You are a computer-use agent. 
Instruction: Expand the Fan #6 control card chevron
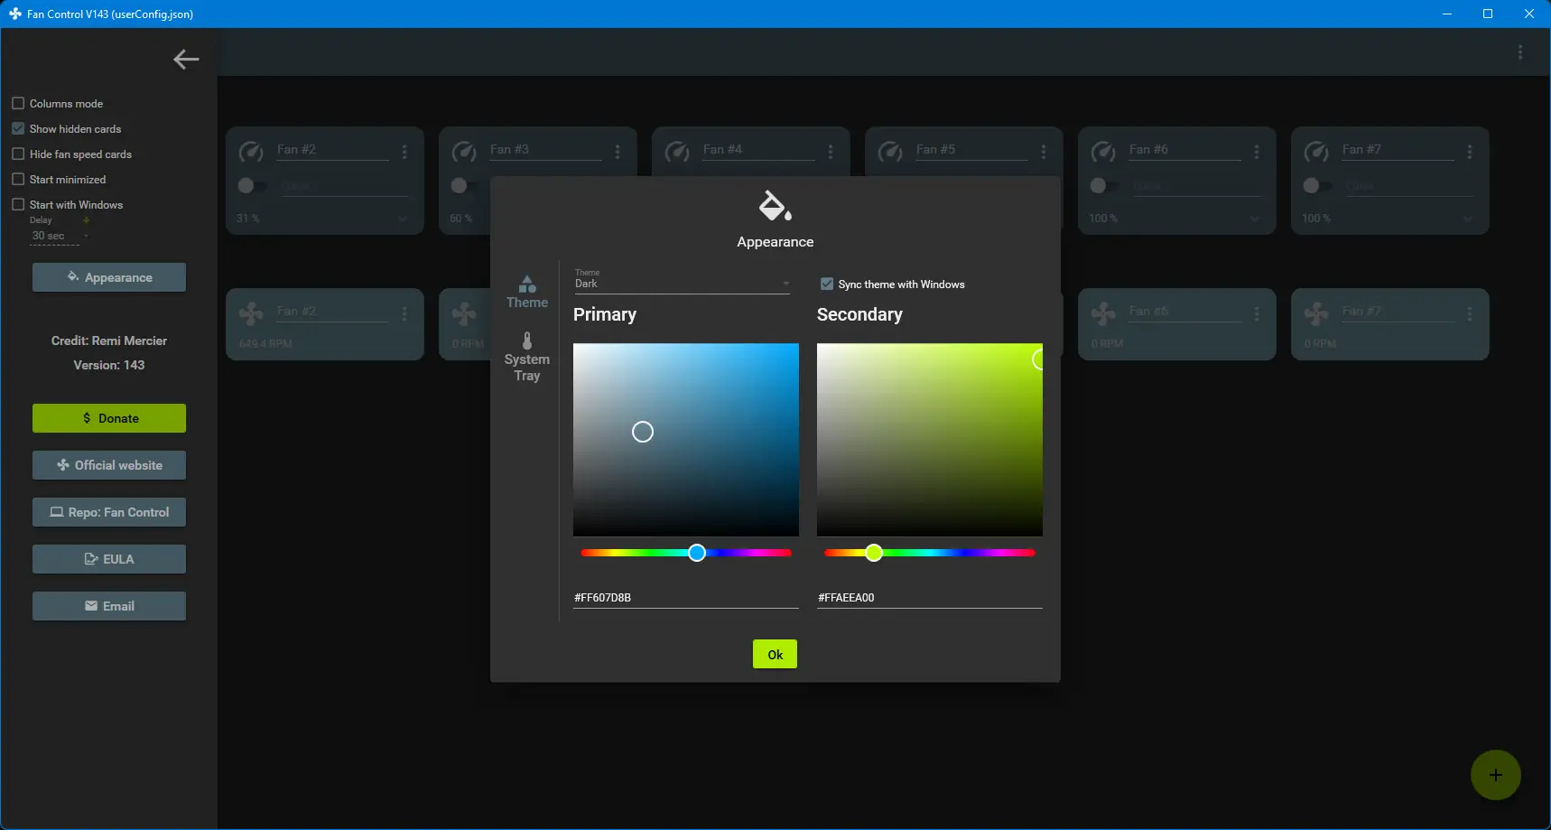point(1255,219)
